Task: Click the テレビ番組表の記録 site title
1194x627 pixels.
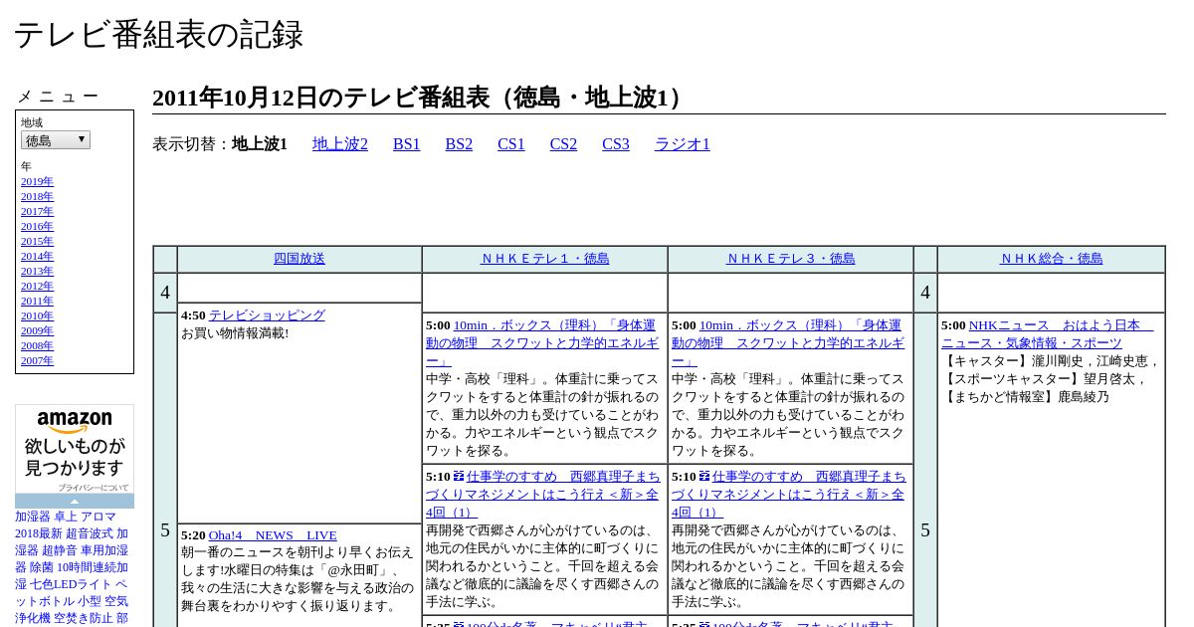Action: 158,34
